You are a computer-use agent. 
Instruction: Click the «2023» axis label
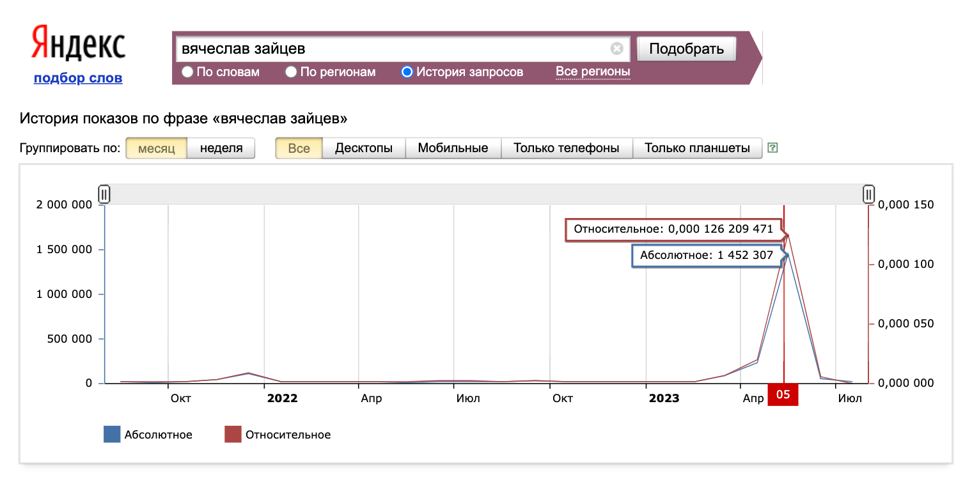(x=664, y=398)
